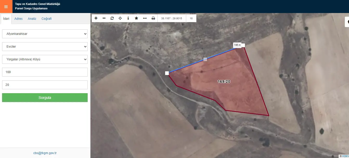Image resolution: width=349 pixels, height=158 pixels.
Task: Open the Coğrafi tab
Action: (47, 19)
